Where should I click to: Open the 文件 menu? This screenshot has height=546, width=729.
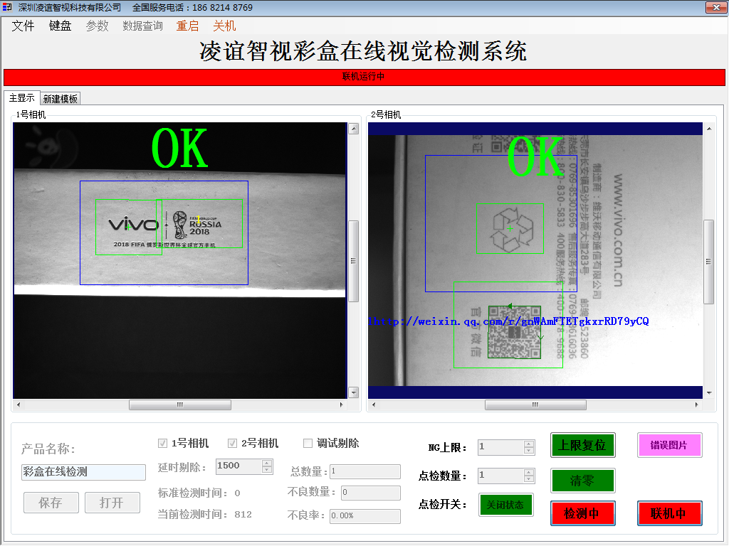[23, 26]
